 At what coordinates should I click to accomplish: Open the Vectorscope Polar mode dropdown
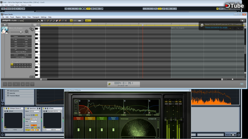152,119
